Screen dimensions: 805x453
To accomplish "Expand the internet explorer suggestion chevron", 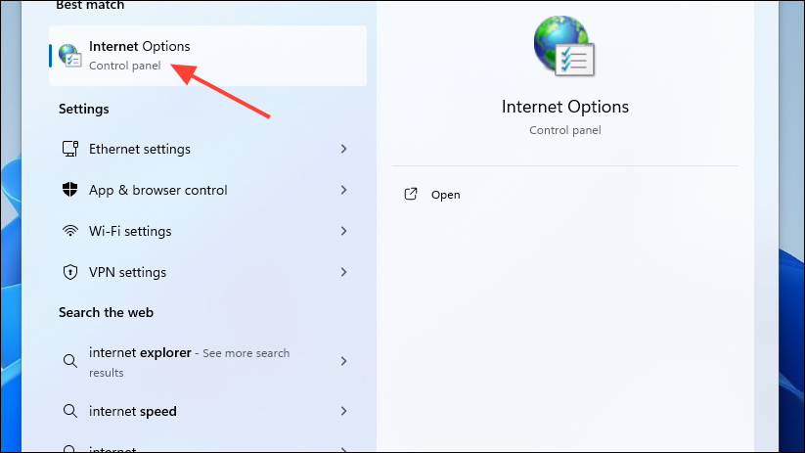I will coord(343,361).
